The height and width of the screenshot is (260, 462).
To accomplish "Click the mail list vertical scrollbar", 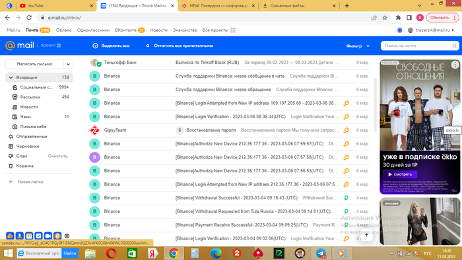I will [x=375, y=104].
